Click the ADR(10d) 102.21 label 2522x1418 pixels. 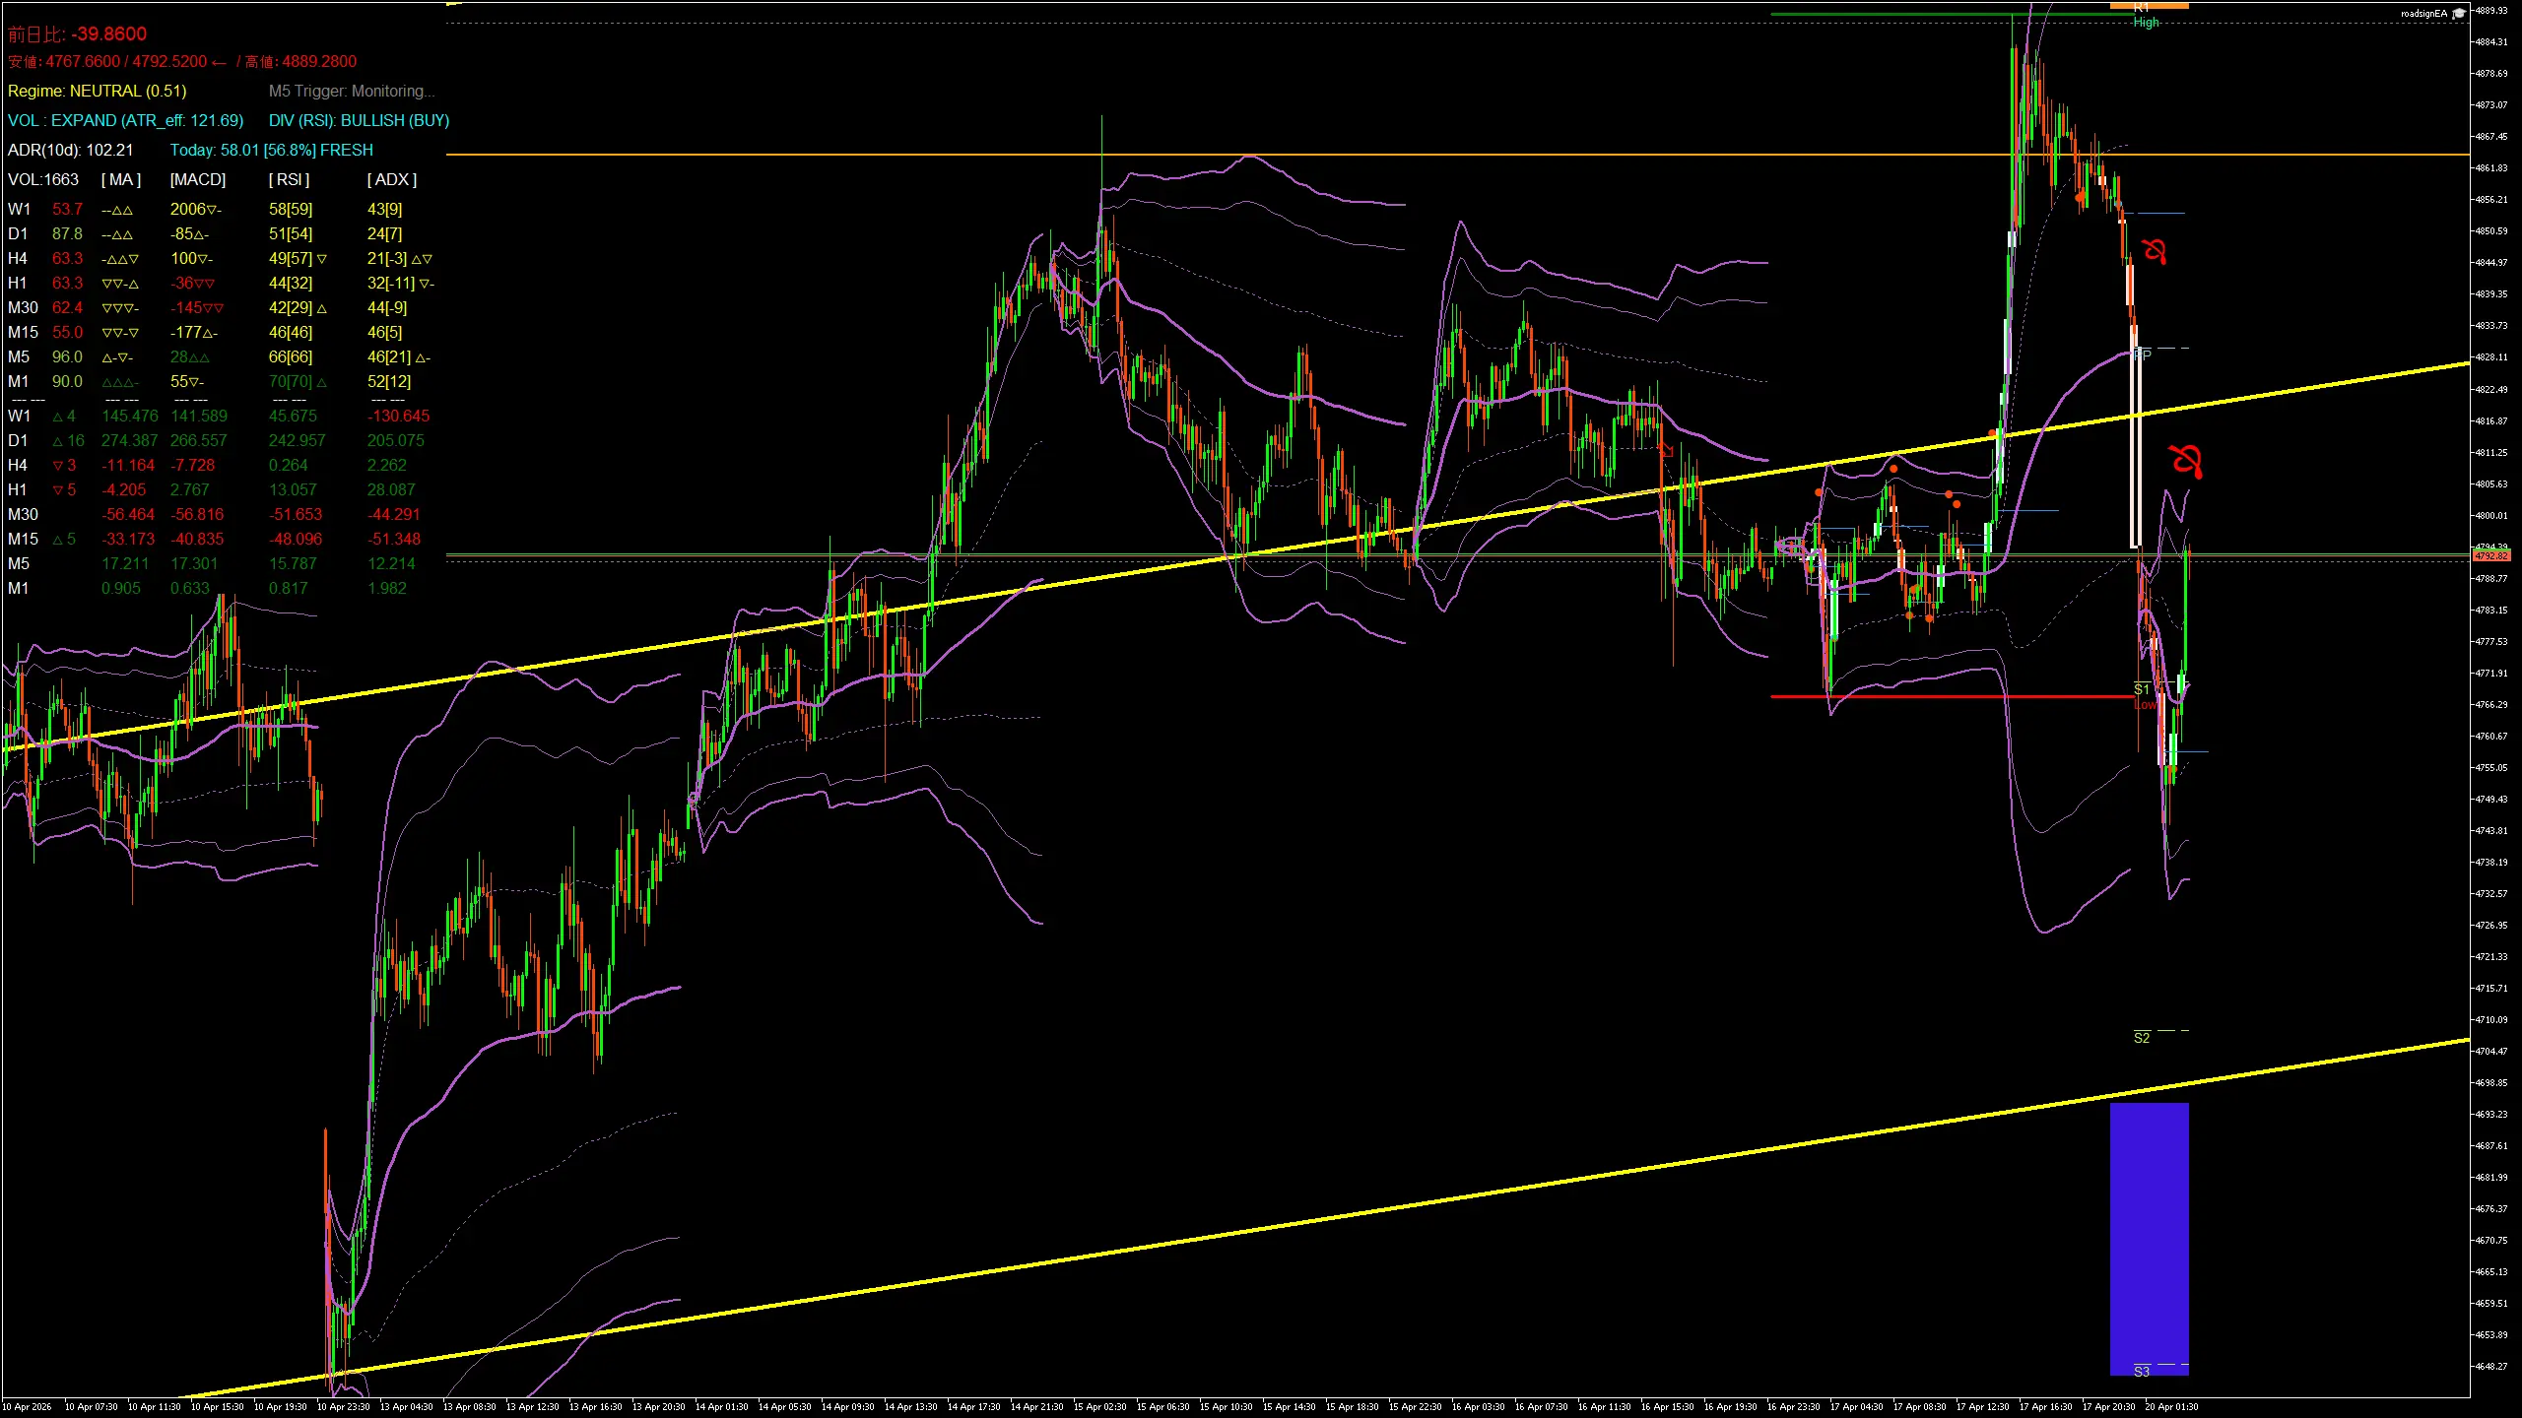point(69,150)
